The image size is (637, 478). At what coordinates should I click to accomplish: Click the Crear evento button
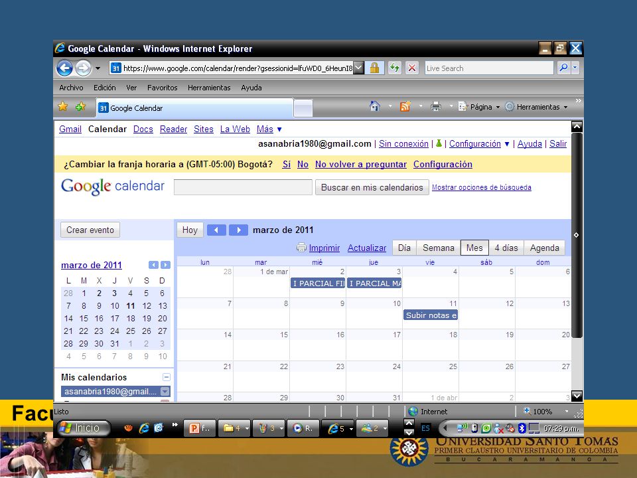[90, 230]
